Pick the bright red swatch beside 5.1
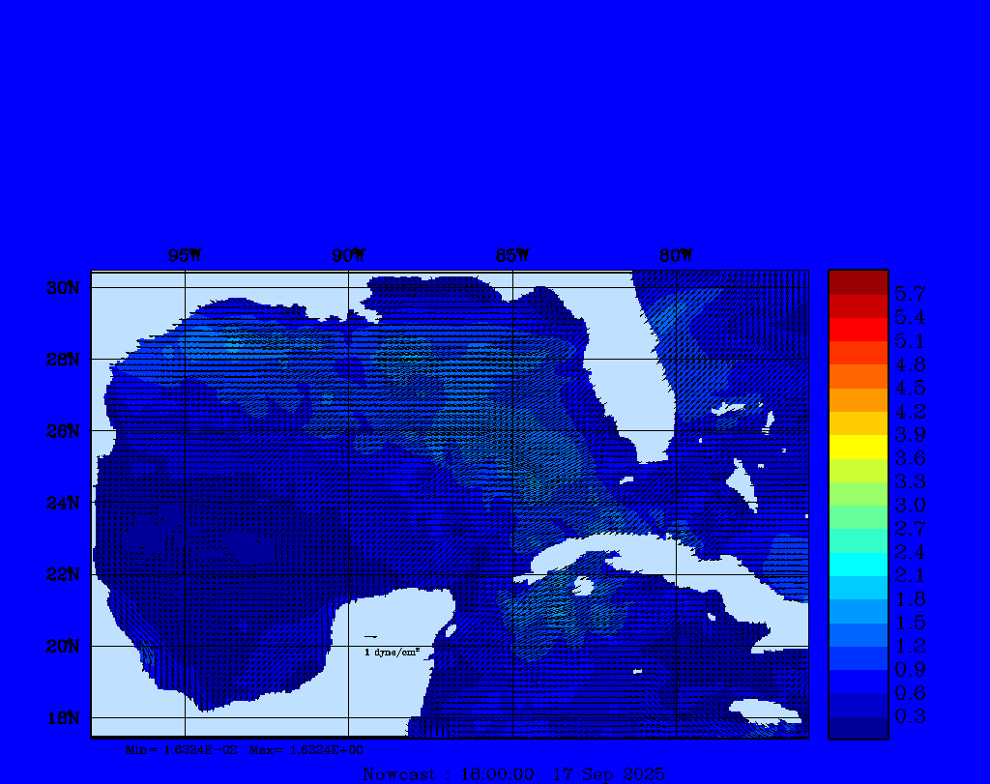The height and width of the screenshot is (784, 990). (x=858, y=330)
